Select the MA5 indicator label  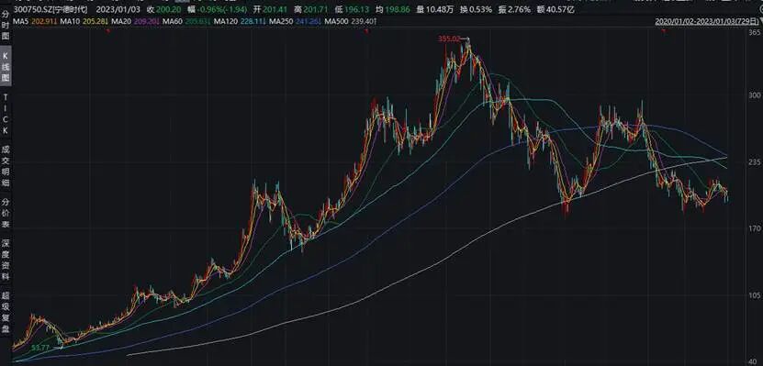point(20,21)
